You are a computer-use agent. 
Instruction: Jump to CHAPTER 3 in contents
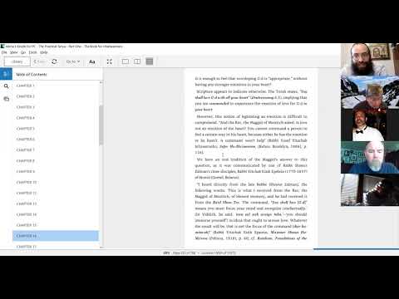pos(26,107)
